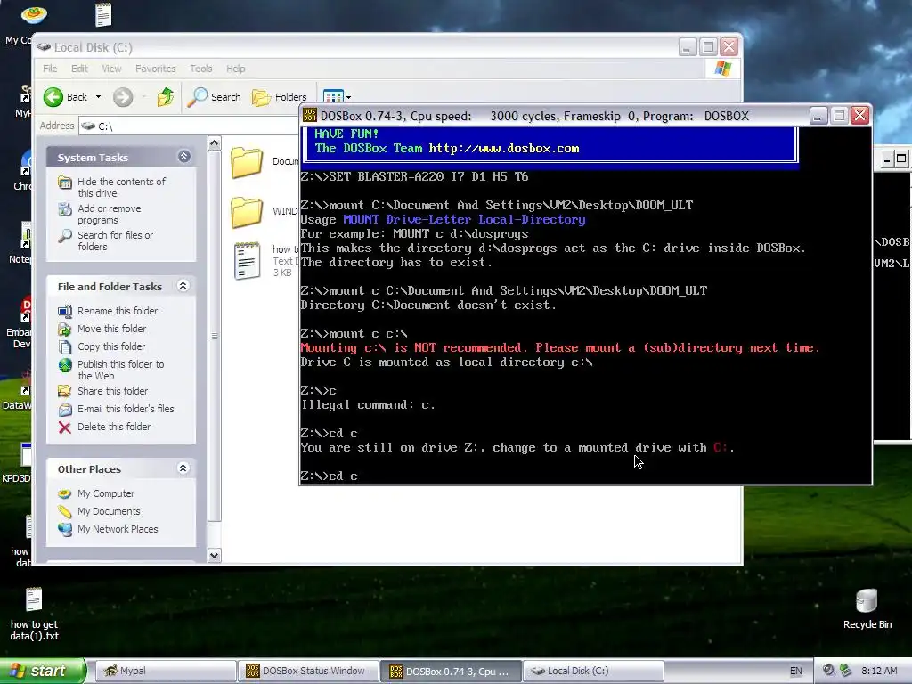Click the first system tray icon
This screenshot has width=912, height=684.
click(x=828, y=671)
